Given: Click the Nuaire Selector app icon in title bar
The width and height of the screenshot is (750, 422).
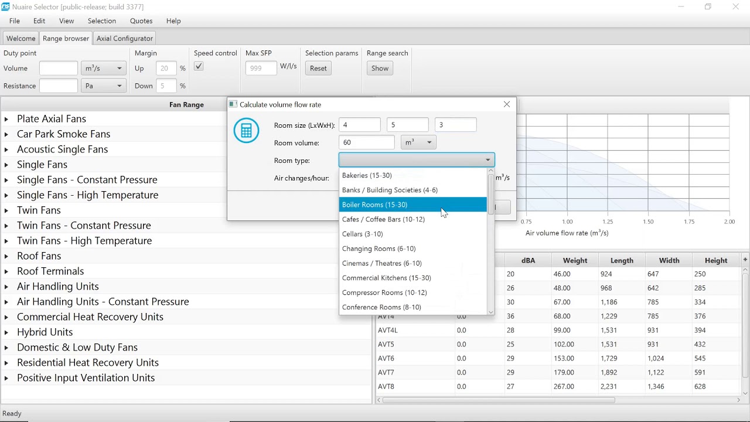Looking at the screenshot, I should pyautogui.click(x=6, y=6).
